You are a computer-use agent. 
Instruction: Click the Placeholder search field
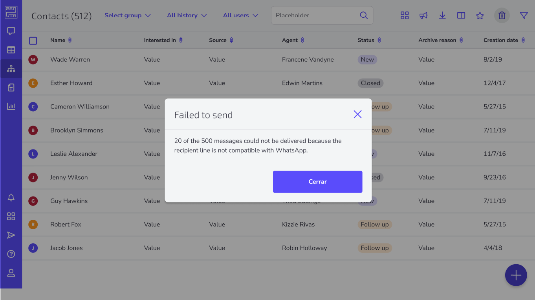(322, 15)
